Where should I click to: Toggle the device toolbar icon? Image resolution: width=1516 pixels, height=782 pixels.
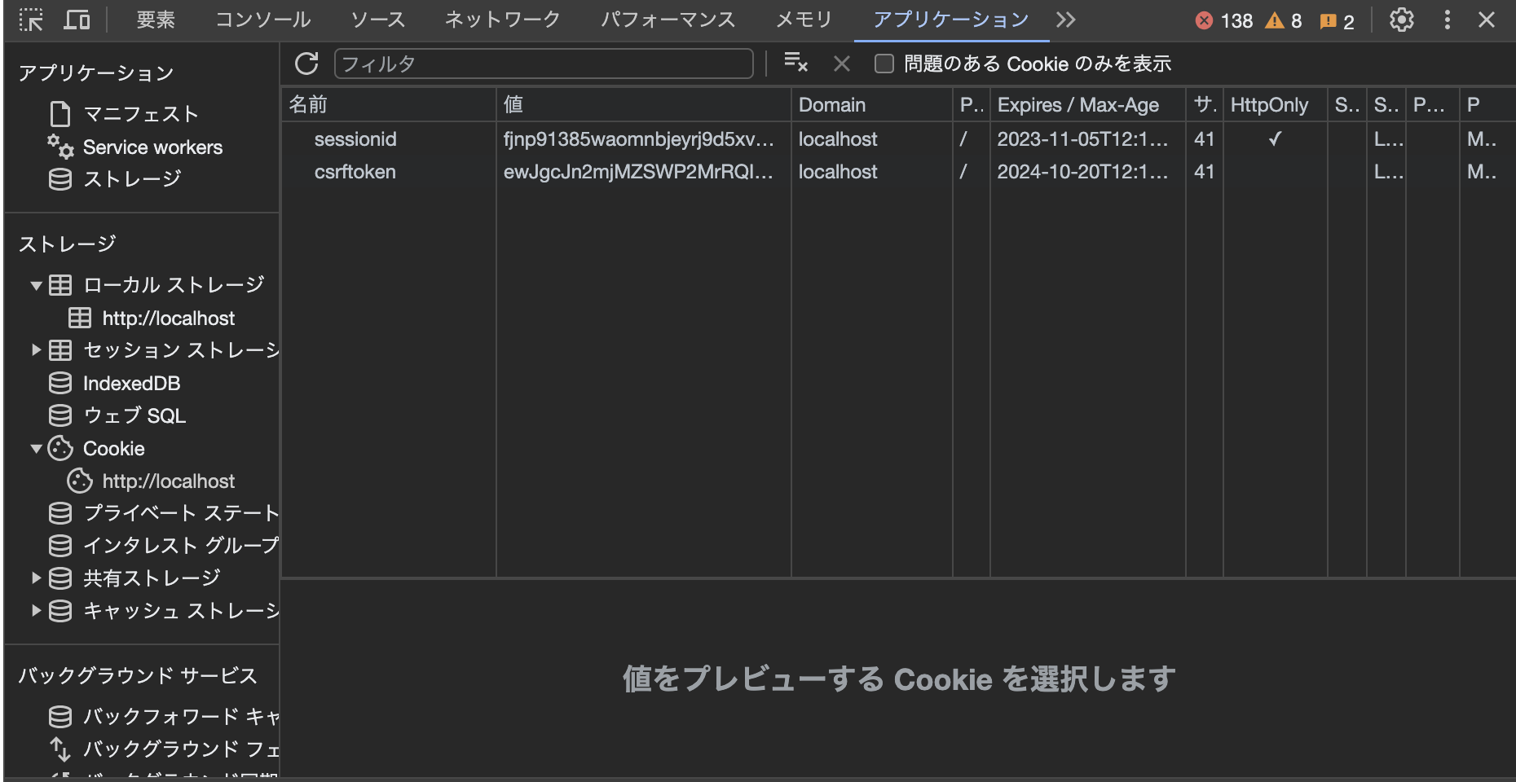tap(77, 20)
